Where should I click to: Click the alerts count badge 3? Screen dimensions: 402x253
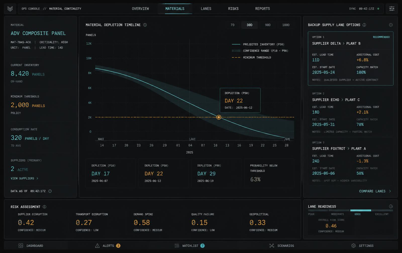(x=118, y=246)
